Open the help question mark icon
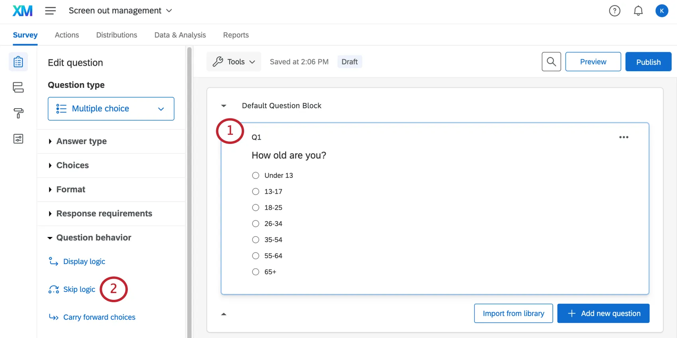This screenshot has width=677, height=338. pyautogui.click(x=614, y=11)
